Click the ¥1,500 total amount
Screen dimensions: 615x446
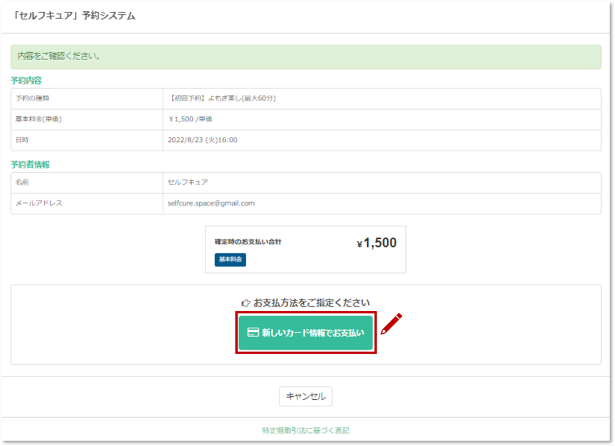tap(377, 243)
